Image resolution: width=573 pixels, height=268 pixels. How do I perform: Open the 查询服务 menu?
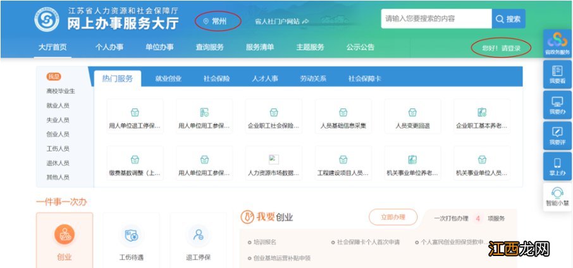[209, 47]
